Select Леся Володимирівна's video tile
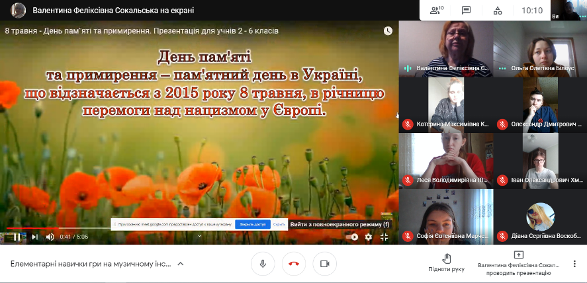The width and height of the screenshot is (587, 283). 446,161
